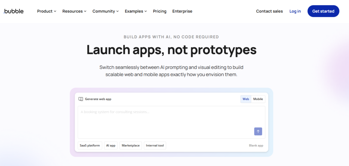This screenshot has width=349, height=166.
Task: Choose the AI app suggestion chip
Action: [111, 146]
